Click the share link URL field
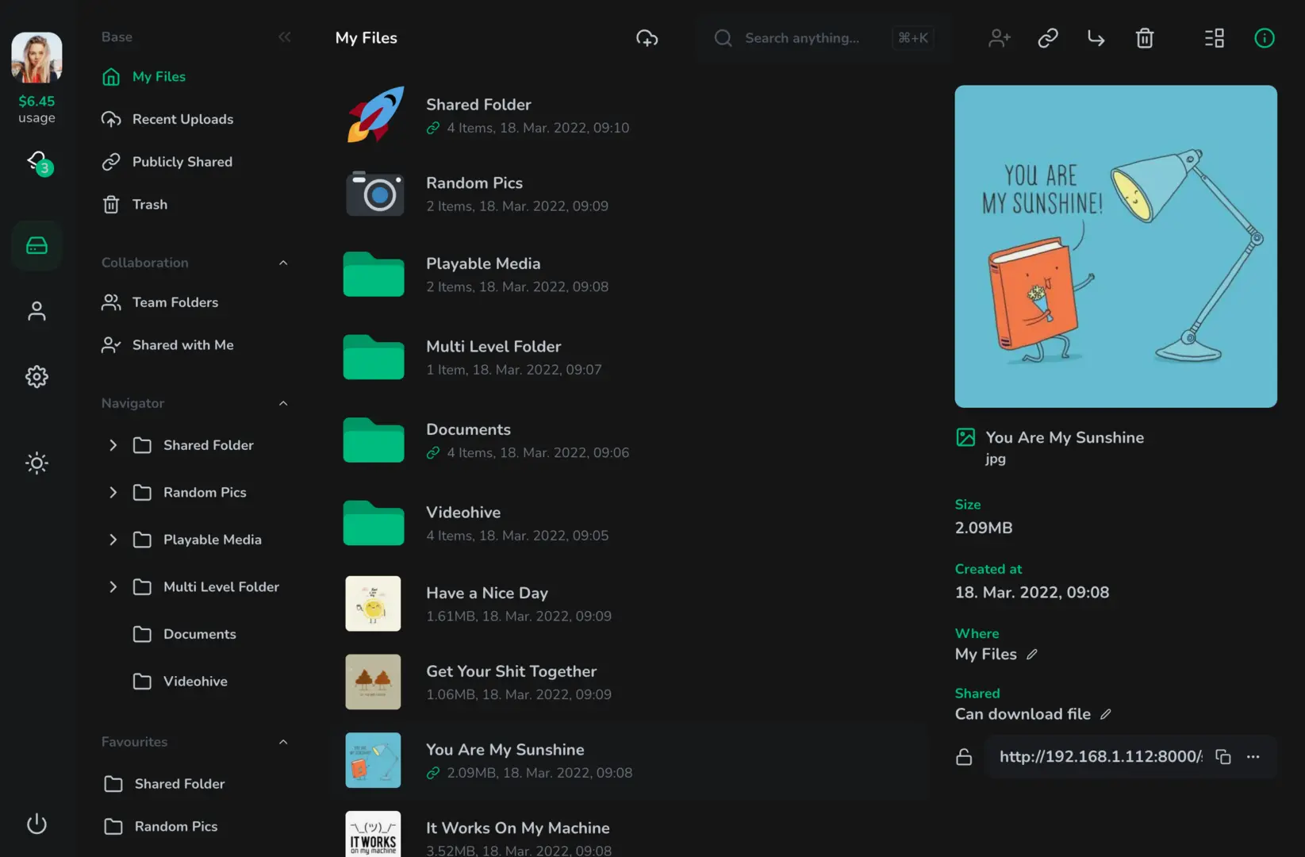Viewport: 1305px width, 857px height. pos(1100,757)
